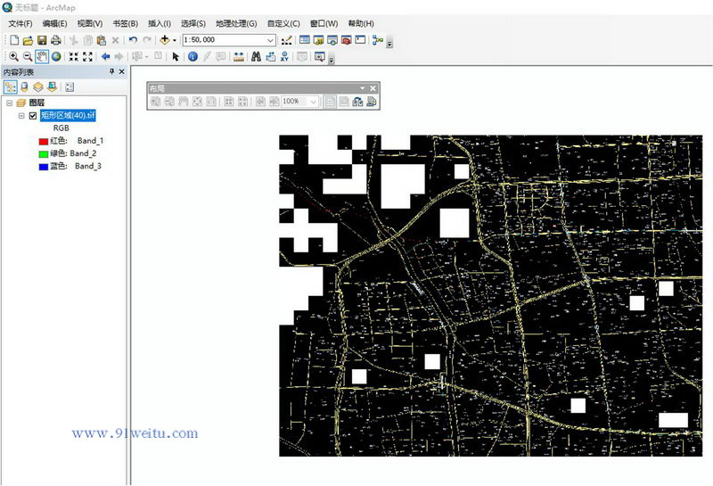Image resolution: width=713 pixels, height=486 pixels.
Task: Open the Measure ruler tool
Action: point(238,56)
